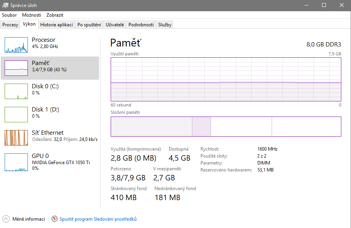
Task: Switch to the Podrobnosti tab
Action: [x=141, y=25]
